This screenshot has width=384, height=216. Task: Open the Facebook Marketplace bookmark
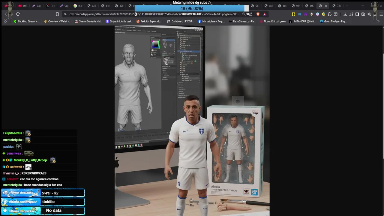(211, 21)
